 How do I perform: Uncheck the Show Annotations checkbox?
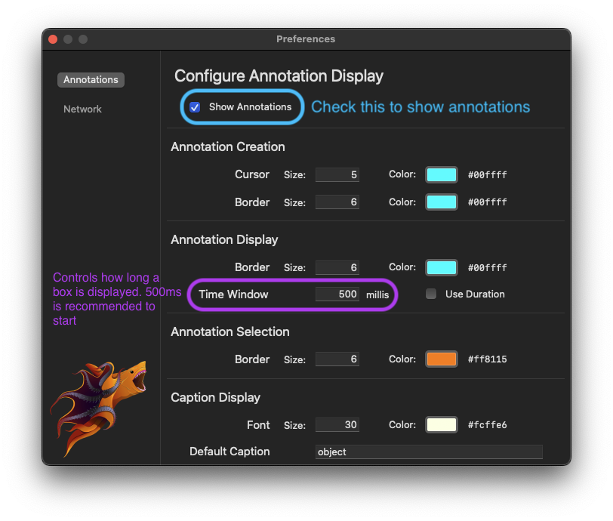click(x=195, y=107)
